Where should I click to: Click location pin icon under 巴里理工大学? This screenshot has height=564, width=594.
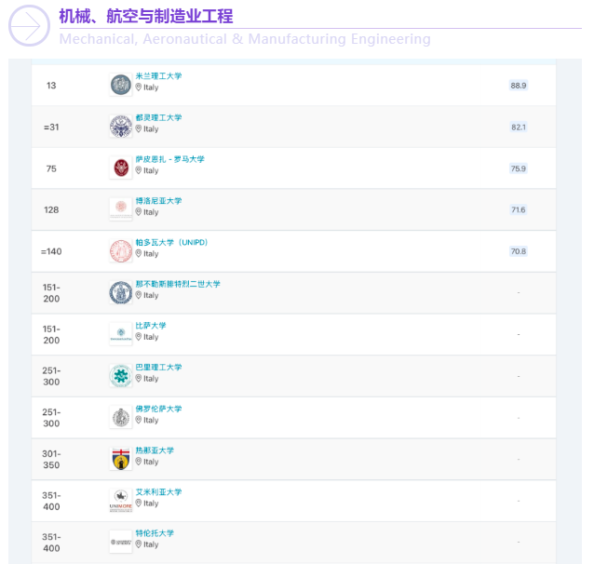click(139, 379)
